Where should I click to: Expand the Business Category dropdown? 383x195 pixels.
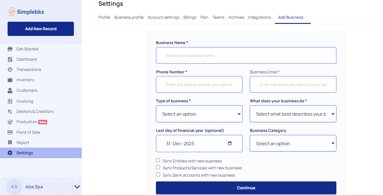coord(293,143)
